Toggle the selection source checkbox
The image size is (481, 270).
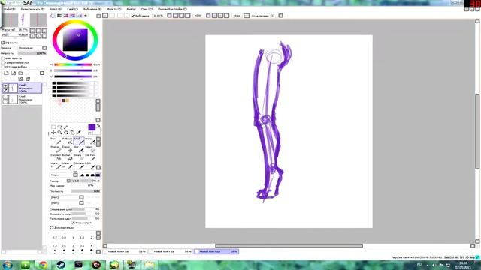tap(3, 67)
